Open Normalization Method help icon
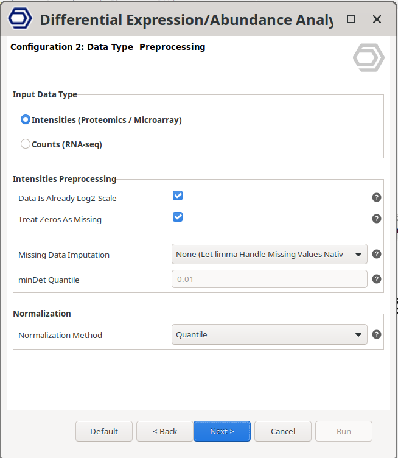The height and width of the screenshot is (458, 398). click(x=377, y=334)
